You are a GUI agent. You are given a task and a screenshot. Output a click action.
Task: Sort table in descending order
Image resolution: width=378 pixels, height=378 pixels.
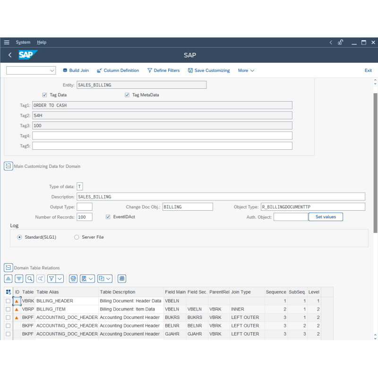(19, 279)
